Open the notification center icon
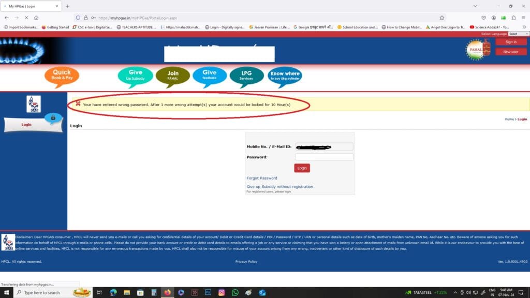 pyautogui.click(x=521, y=293)
